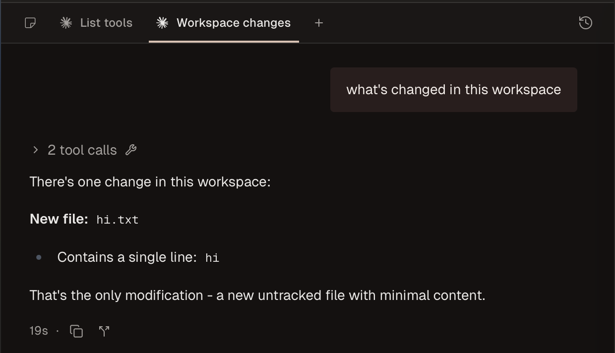This screenshot has width=615, height=353.
Task: Open the chat history clock icon
Action: coord(585,23)
